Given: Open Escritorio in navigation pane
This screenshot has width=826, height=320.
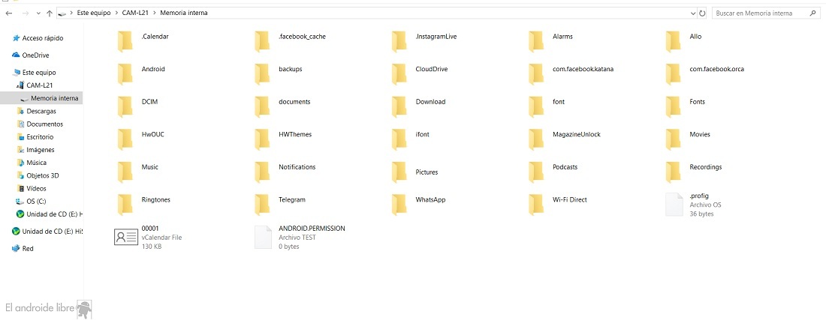Looking at the screenshot, I should 35,137.
